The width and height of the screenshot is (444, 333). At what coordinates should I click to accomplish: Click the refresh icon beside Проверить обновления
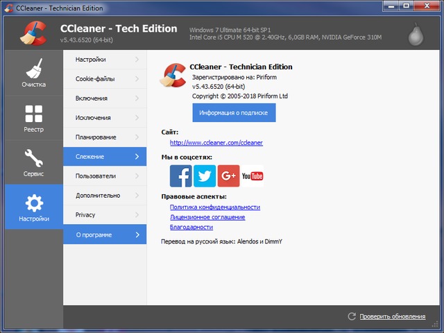(x=352, y=316)
